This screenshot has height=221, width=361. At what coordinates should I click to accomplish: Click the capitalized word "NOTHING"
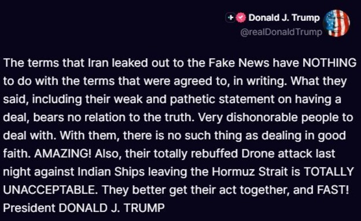point(329,63)
